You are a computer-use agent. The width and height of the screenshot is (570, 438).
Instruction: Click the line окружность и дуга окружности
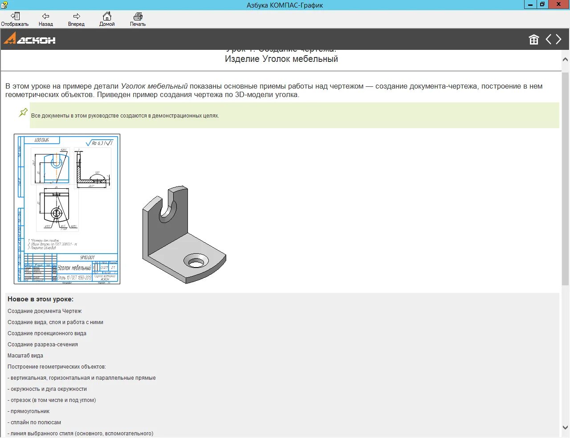(47, 389)
